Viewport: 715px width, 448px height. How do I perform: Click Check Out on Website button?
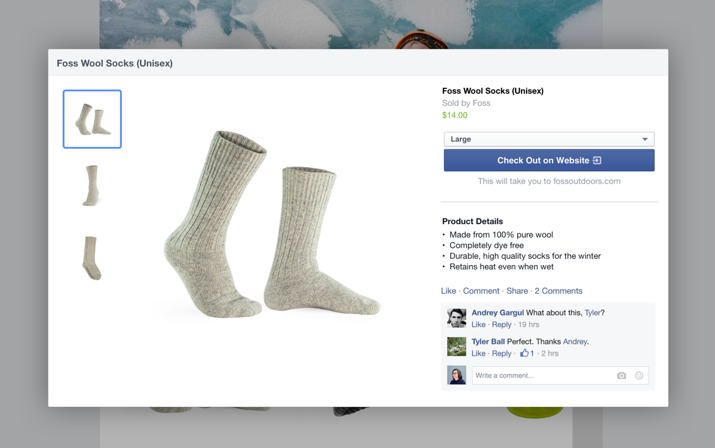(x=549, y=161)
